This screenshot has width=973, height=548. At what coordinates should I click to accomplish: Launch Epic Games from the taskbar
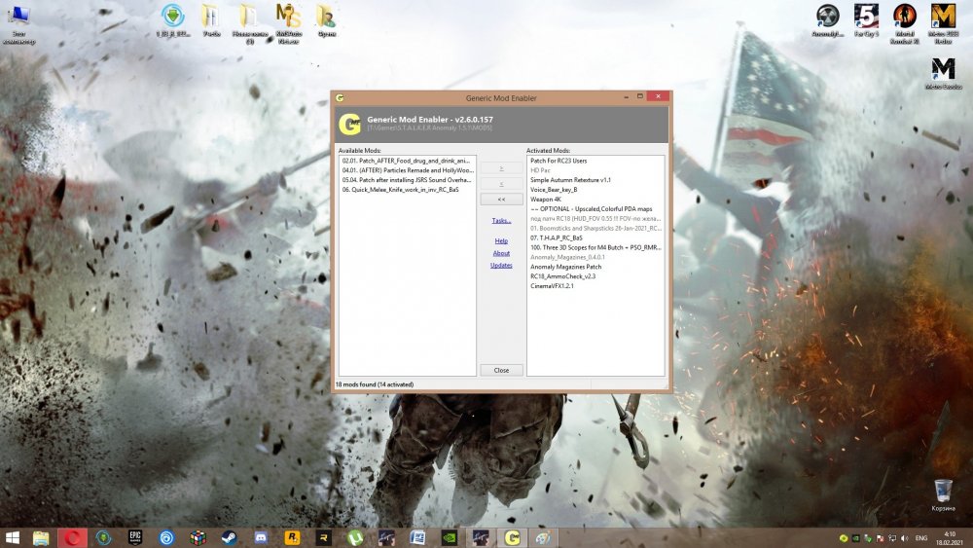(x=135, y=537)
